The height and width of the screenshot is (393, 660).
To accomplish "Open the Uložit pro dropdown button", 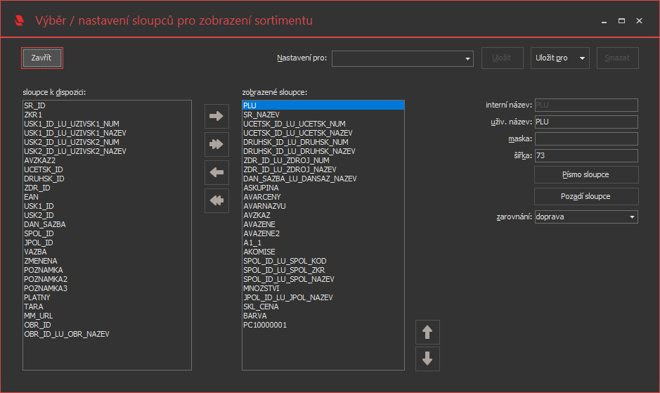I will (x=559, y=58).
